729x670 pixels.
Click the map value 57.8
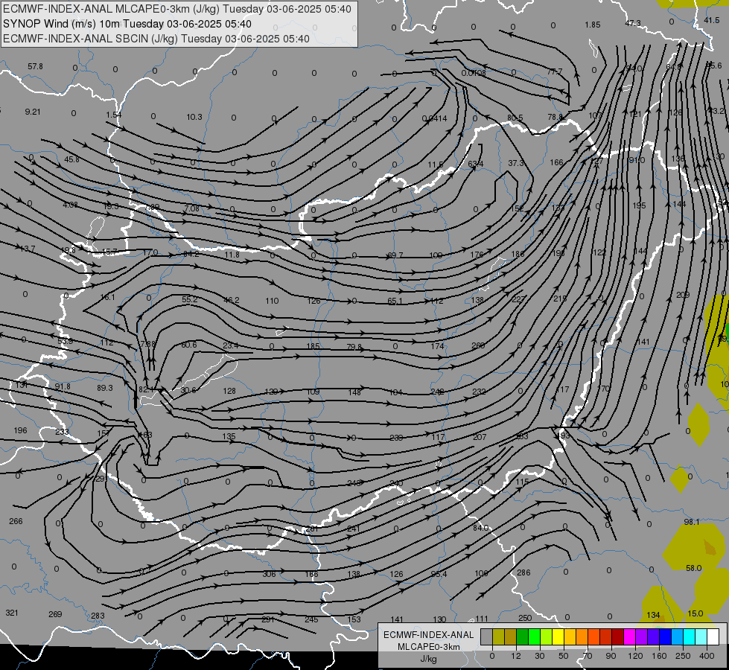(35, 66)
